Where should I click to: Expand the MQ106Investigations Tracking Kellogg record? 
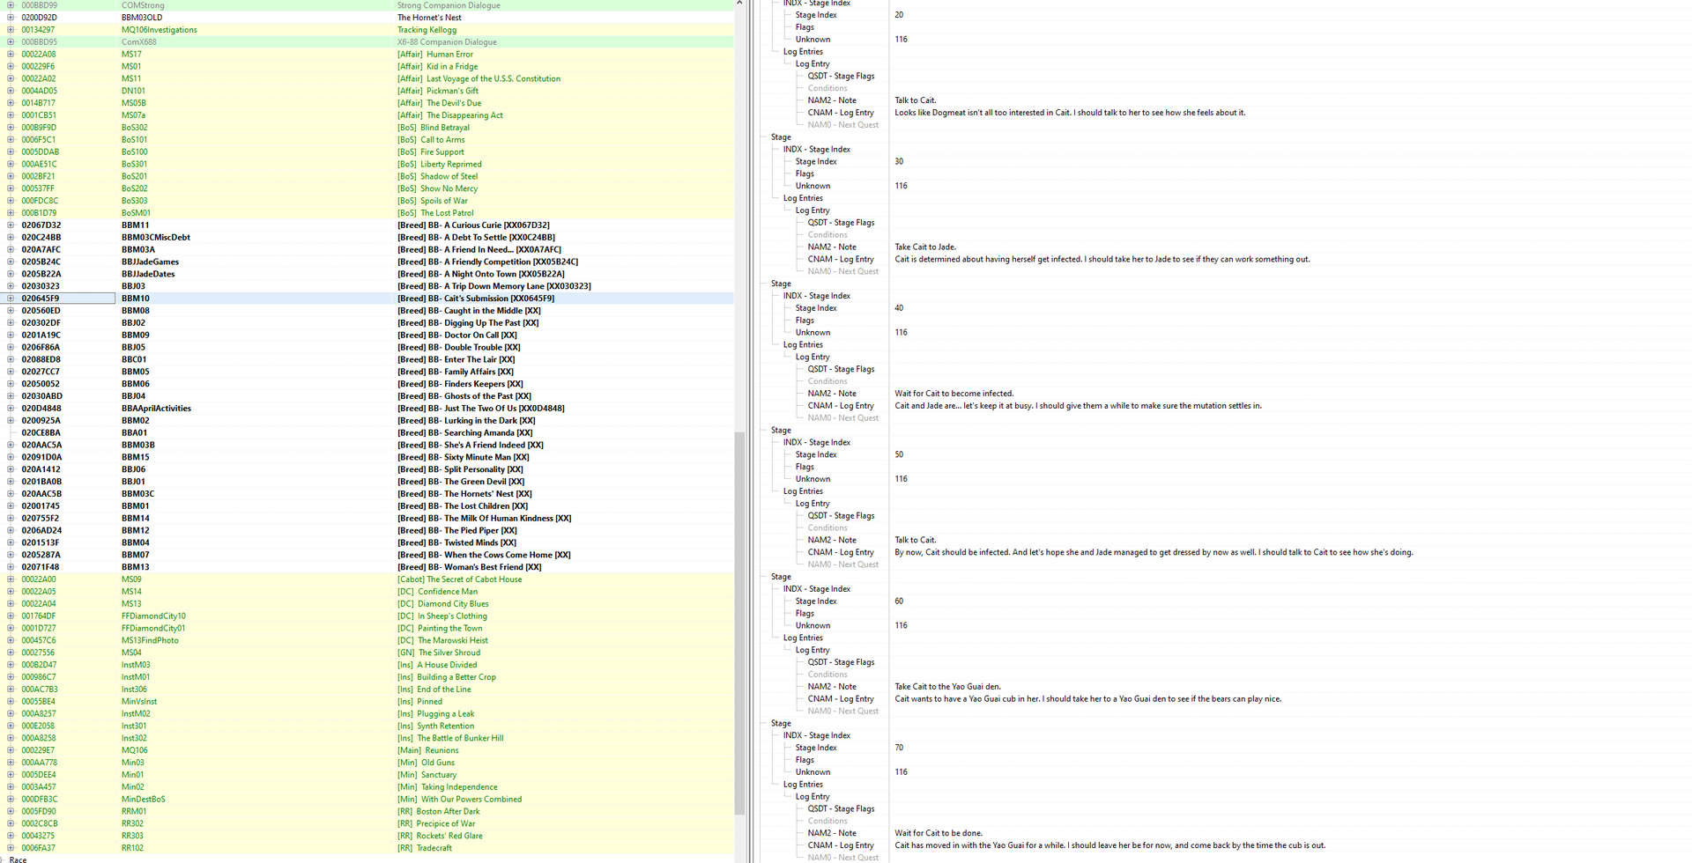[x=11, y=30]
